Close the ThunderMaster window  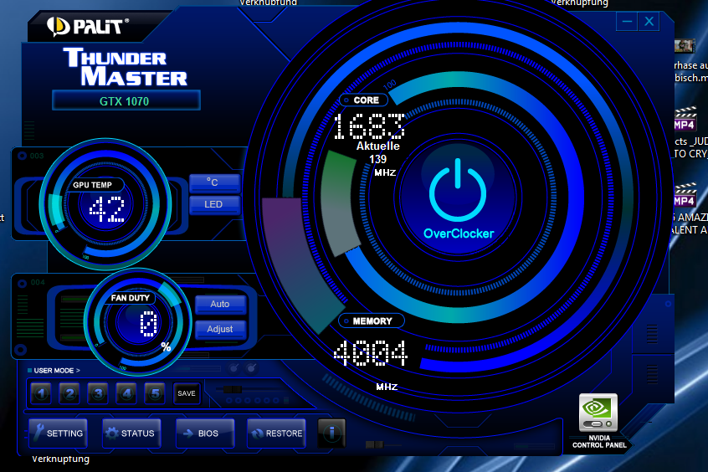(649, 21)
